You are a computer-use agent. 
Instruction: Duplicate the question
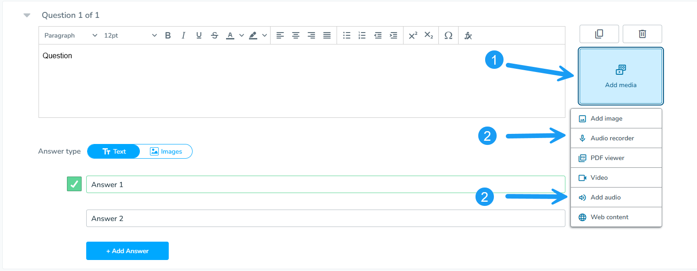pos(599,34)
